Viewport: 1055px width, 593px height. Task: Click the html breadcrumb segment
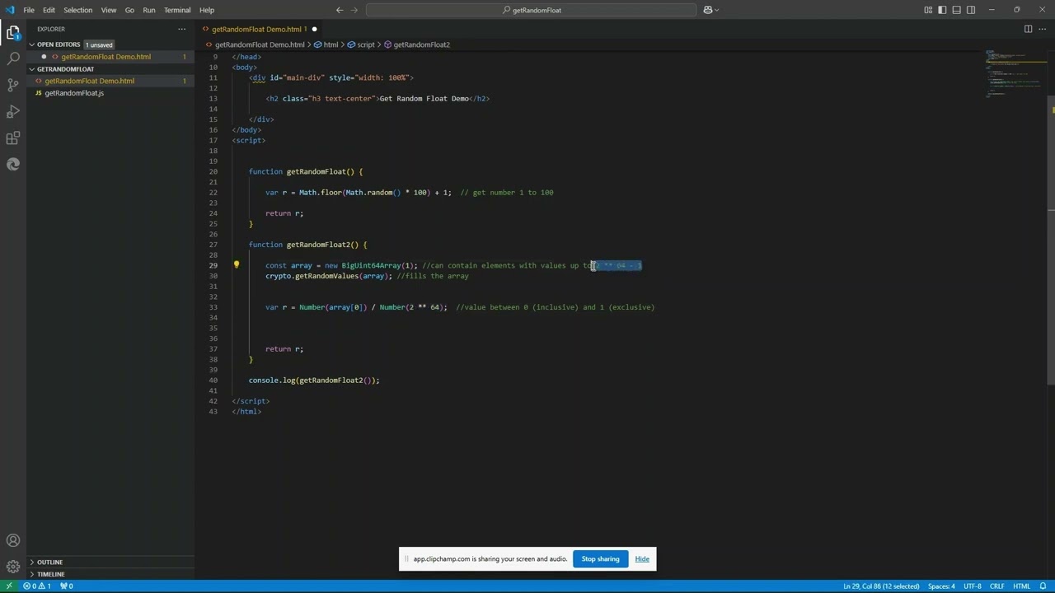click(326, 44)
